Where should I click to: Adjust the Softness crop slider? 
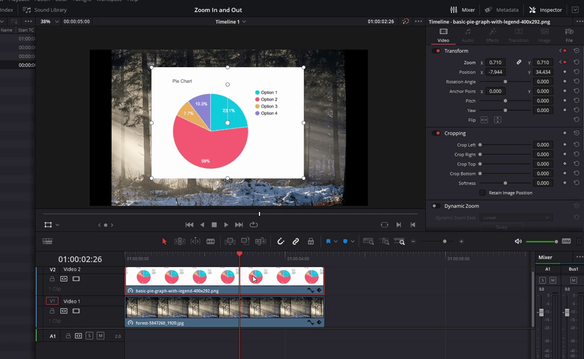click(505, 183)
